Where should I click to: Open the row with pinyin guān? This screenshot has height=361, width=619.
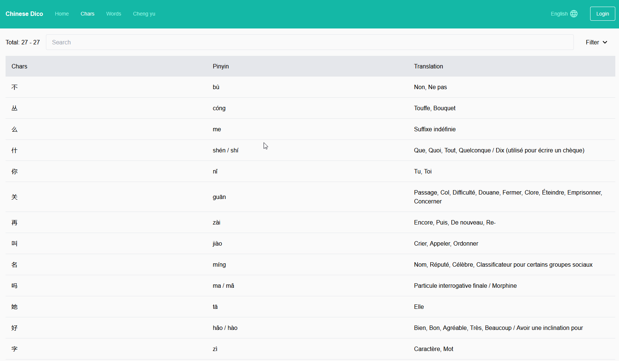point(219,197)
